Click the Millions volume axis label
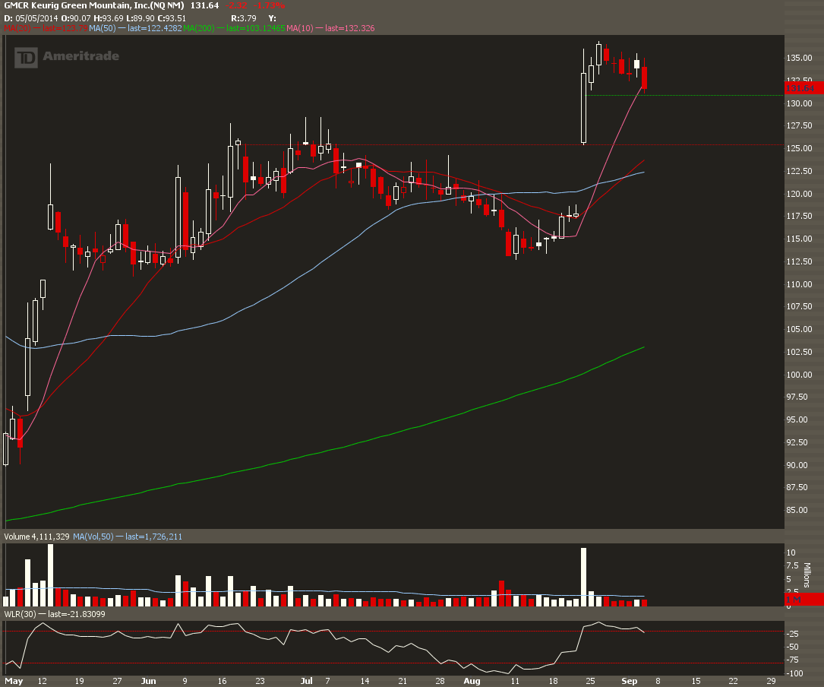The image size is (824, 687). [x=807, y=575]
